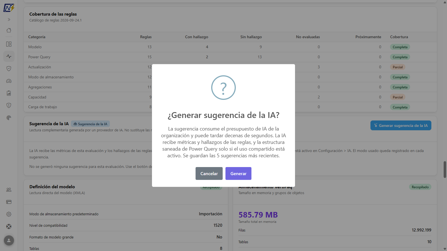Select the Carga de trabajo category
This screenshot has width=447, height=251.
(x=42, y=107)
